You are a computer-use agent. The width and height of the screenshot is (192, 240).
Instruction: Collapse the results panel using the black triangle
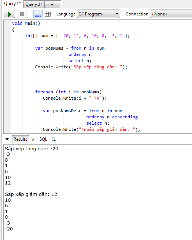7,139
